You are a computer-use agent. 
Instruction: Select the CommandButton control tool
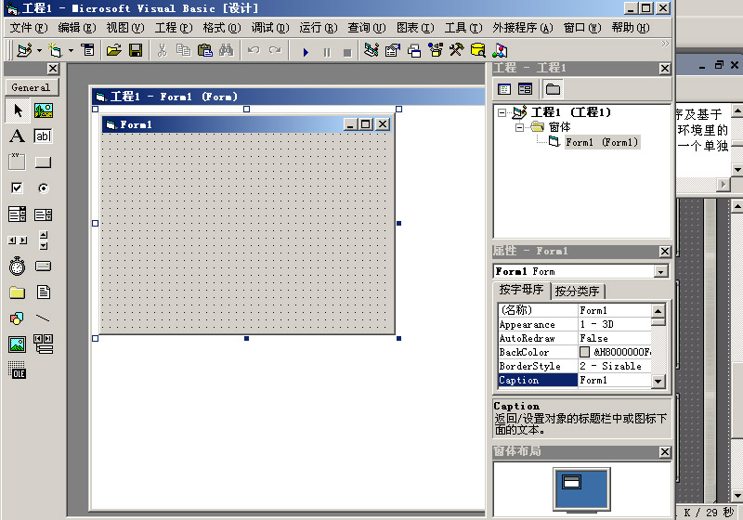[43, 162]
